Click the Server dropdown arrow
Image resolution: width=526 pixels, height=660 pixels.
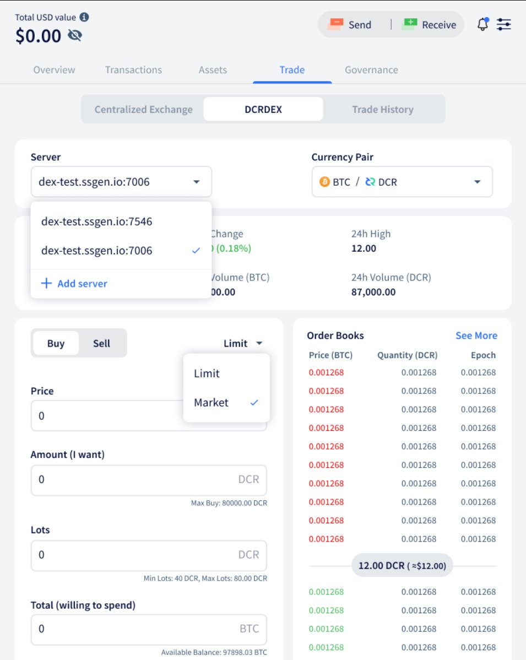pyautogui.click(x=197, y=182)
